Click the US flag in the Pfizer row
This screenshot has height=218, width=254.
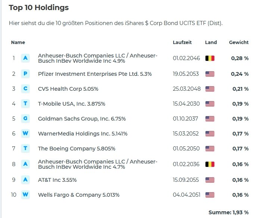point(210,74)
